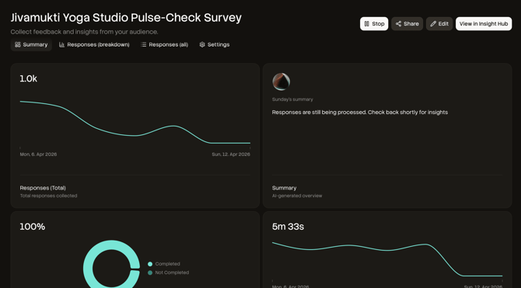Click the 'Collect feedback and insights' subtitle

[85, 32]
